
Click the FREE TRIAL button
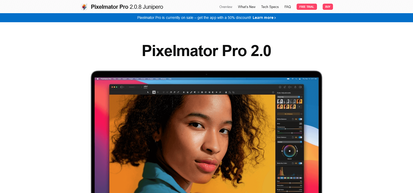pos(307,7)
